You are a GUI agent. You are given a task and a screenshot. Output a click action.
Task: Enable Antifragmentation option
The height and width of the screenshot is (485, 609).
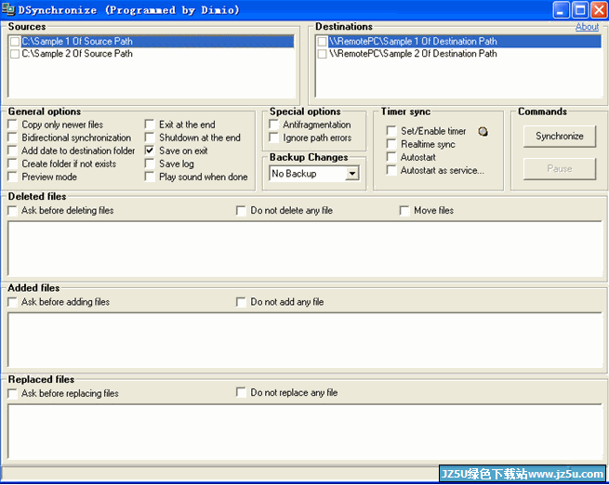(x=273, y=125)
